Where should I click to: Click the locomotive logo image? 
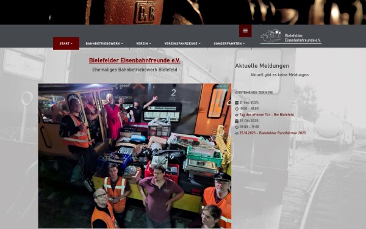pyautogui.click(x=271, y=36)
